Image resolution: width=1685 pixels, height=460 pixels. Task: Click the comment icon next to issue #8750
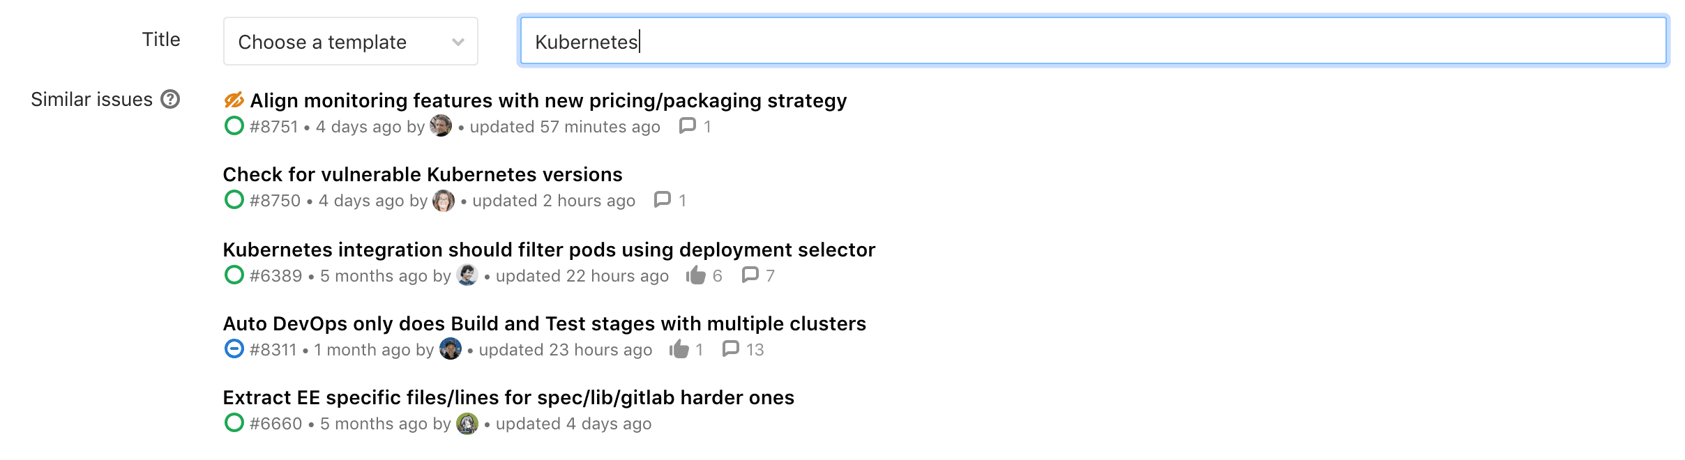pyautogui.click(x=663, y=201)
